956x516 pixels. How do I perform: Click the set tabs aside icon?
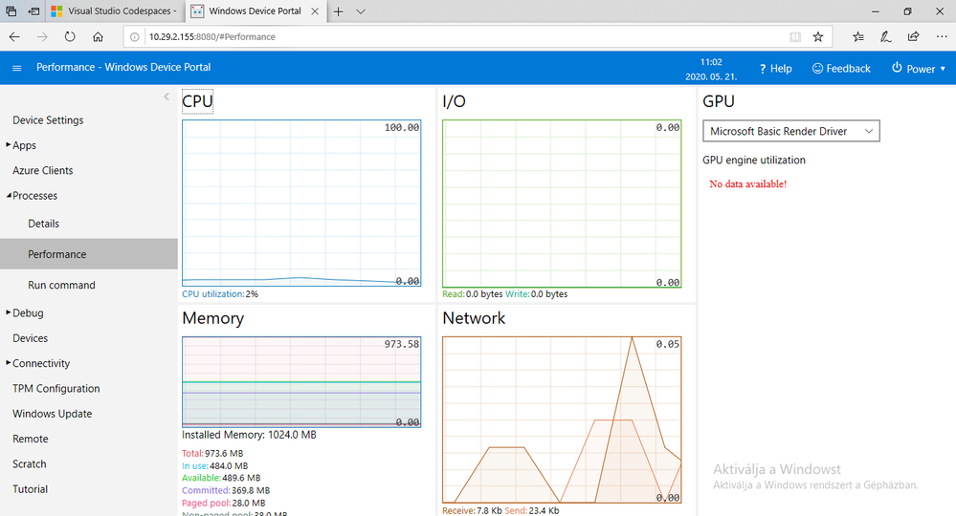click(x=34, y=11)
